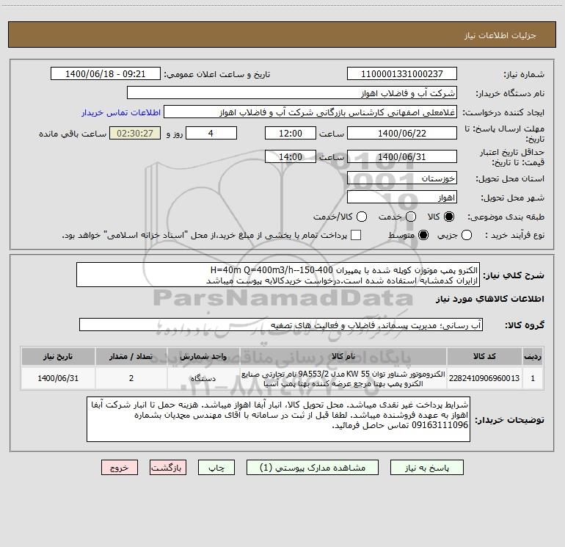Click the delivery province field 'خوزستان'

tap(402, 178)
